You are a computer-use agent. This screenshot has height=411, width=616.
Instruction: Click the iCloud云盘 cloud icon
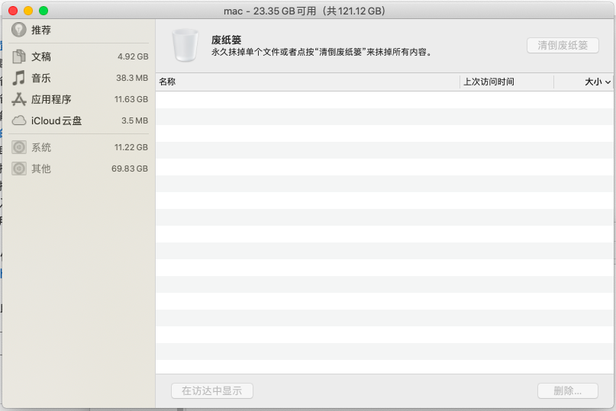(19, 120)
